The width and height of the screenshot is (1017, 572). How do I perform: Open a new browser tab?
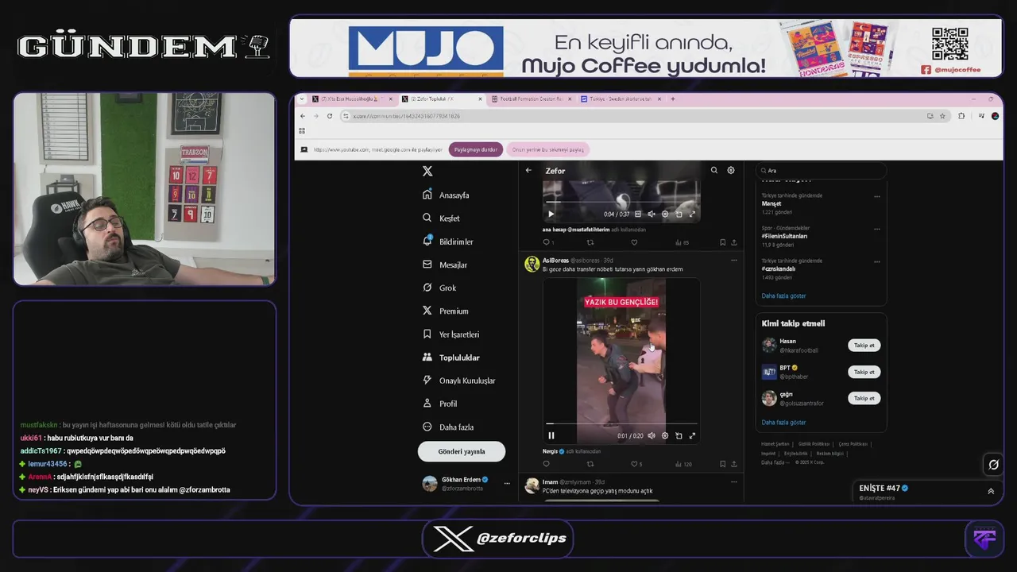(673, 99)
